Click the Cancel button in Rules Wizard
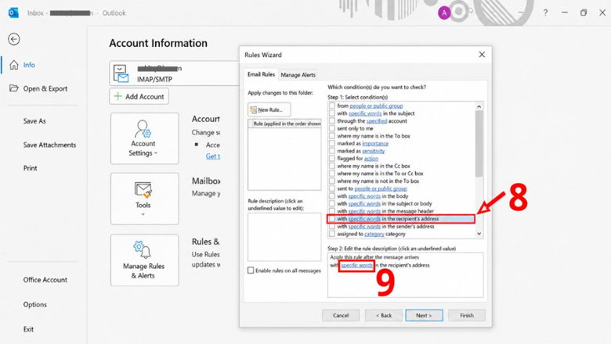The width and height of the screenshot is (611, 344). [x=341, y=315]
